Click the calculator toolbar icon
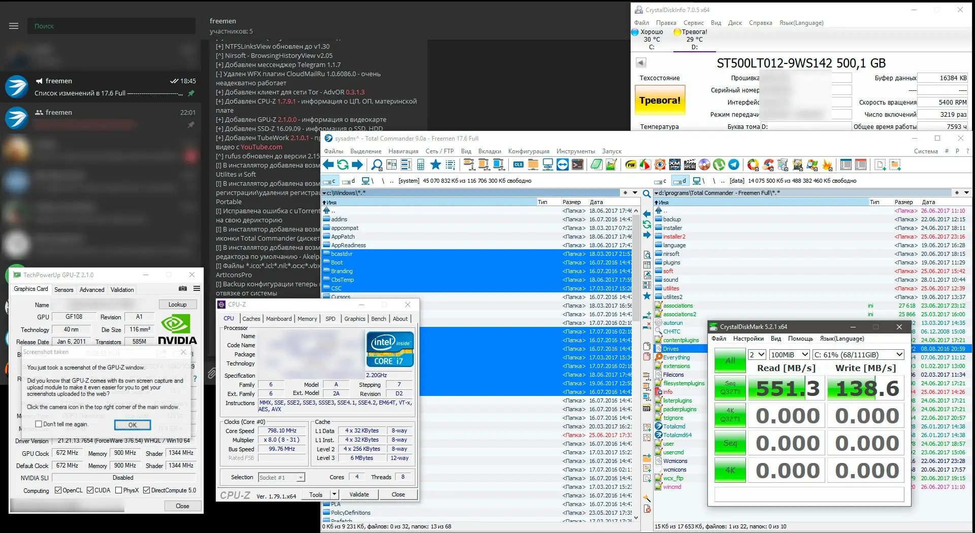975x533 pixels. tap(420, 164)
